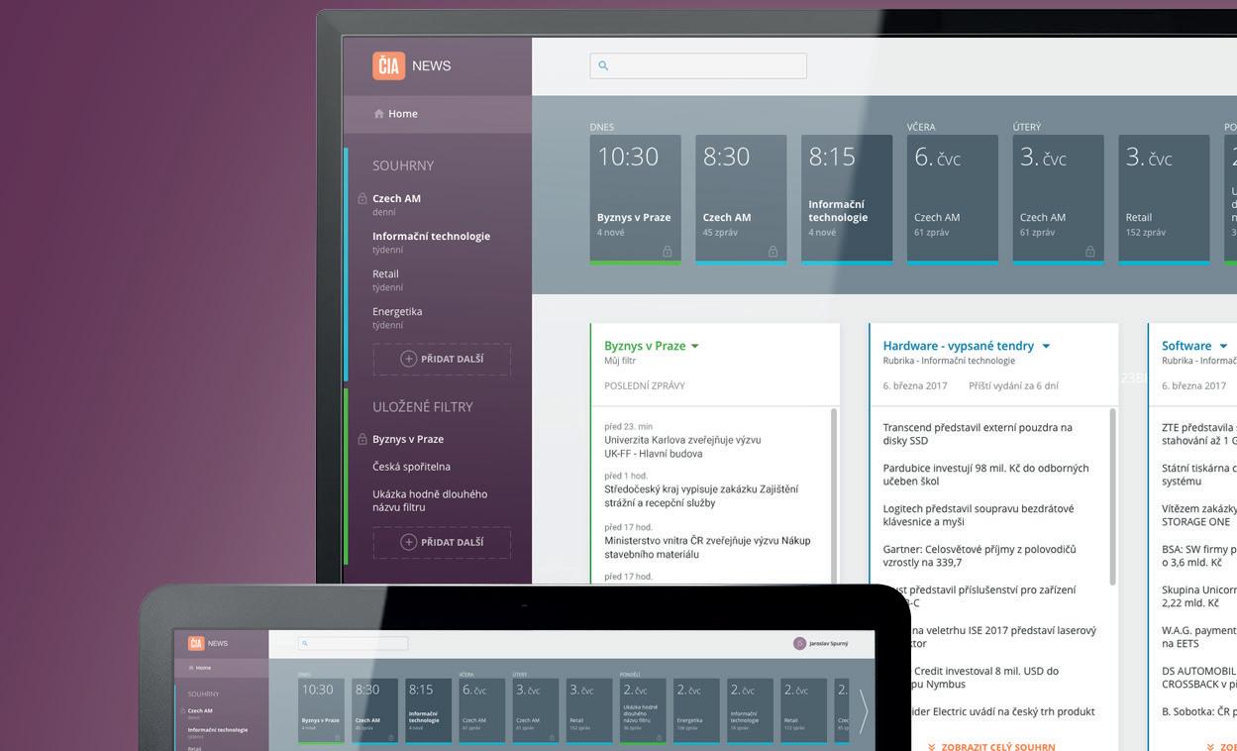Click the lock icon beside Byznys v Praze in saved filters

pos(362,440)
